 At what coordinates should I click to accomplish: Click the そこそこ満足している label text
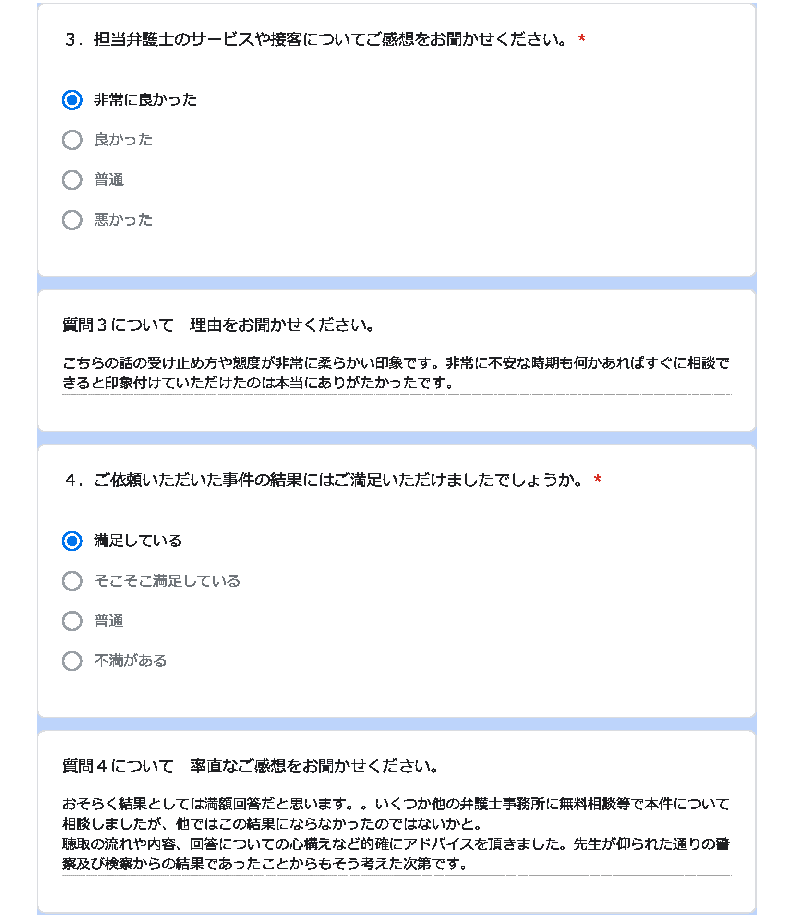pos(167,581)
